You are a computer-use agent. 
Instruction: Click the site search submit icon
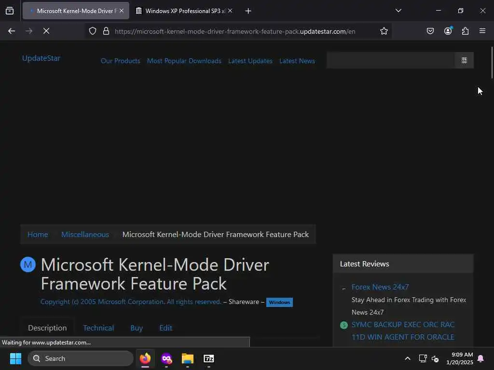[x=464, y=60]
